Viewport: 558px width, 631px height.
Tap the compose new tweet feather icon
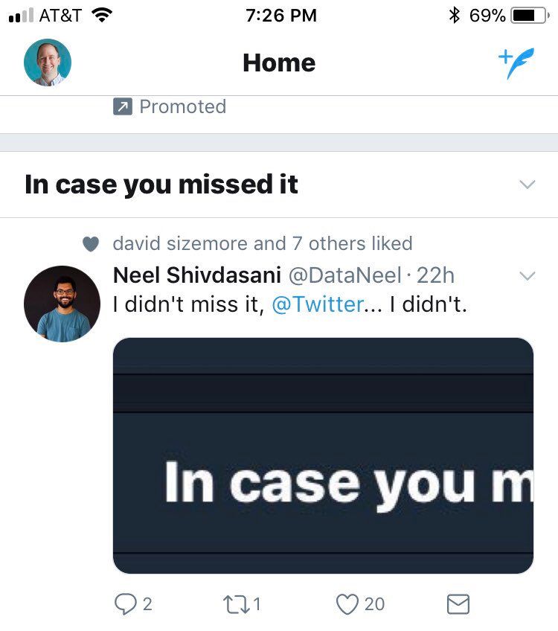pyautogui.click(x=516, y=64)
